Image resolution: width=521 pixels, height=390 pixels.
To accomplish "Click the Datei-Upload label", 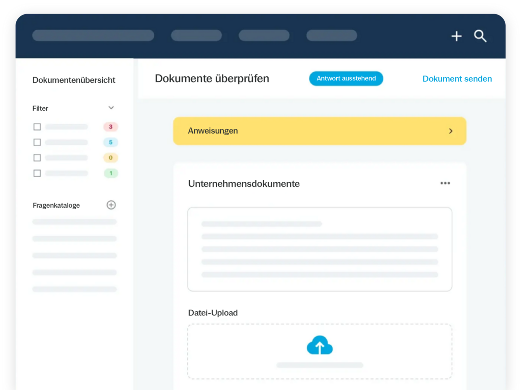I will click(x=213, y=313).
